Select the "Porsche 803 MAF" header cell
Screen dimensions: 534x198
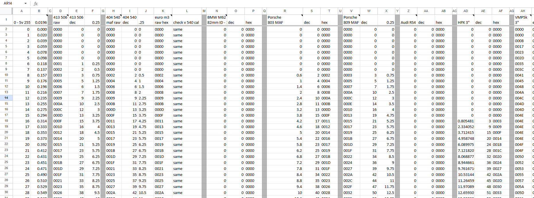pyautogui.click(x=284, y=20)
